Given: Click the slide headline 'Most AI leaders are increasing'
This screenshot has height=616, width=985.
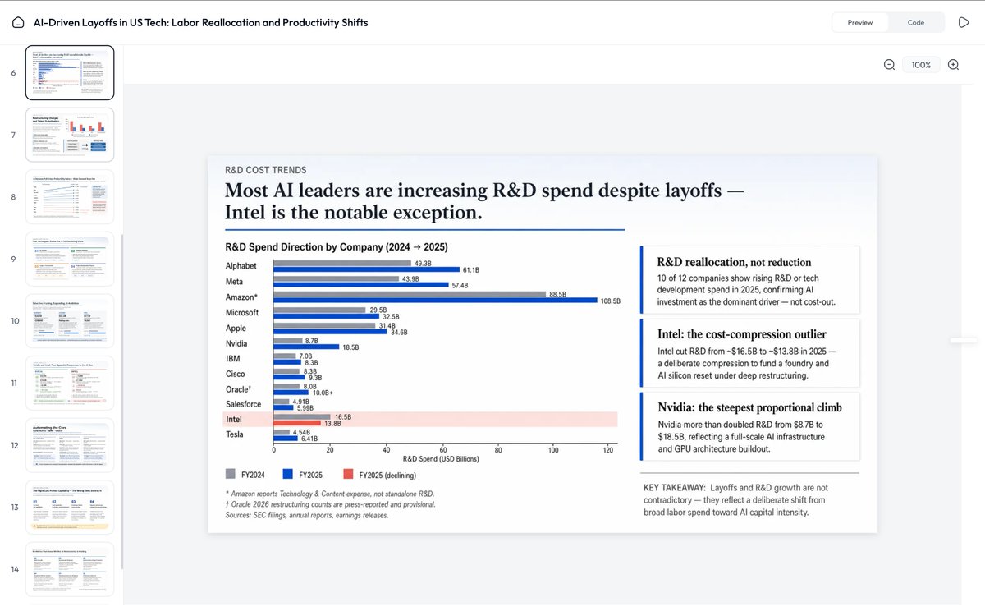Looking at the screenshot, I should pyautogui.click(x=485, y=201).
